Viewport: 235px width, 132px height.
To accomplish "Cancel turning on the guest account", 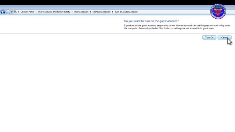I will pos(224,37).
